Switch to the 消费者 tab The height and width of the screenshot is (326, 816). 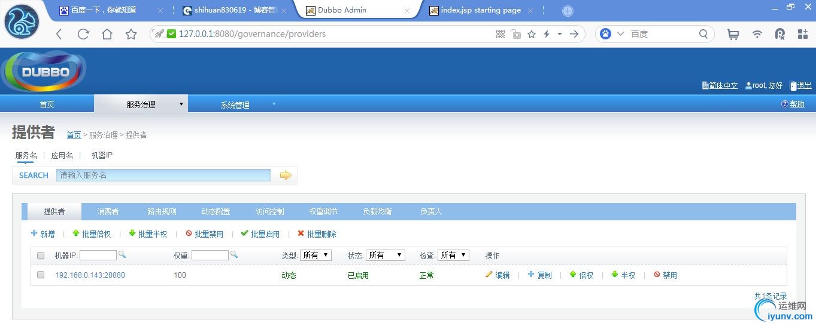click(108, 211)
